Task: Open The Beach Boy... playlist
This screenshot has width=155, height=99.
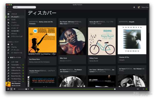Action: click(16, 79)
